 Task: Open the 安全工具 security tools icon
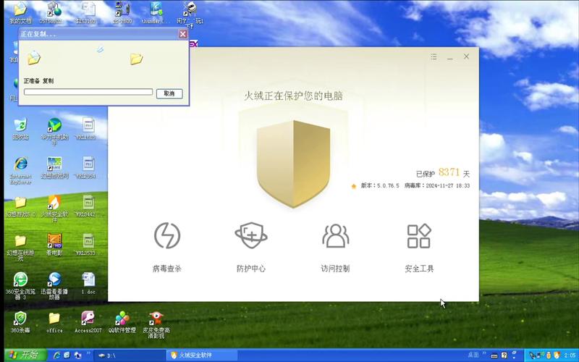(419, 236)
